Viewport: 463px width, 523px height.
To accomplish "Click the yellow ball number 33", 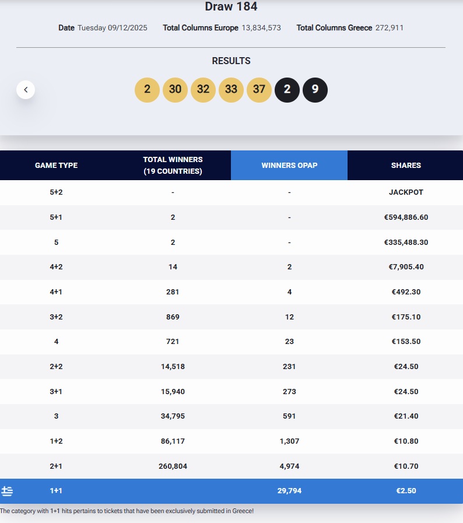I will coord(231,90).
